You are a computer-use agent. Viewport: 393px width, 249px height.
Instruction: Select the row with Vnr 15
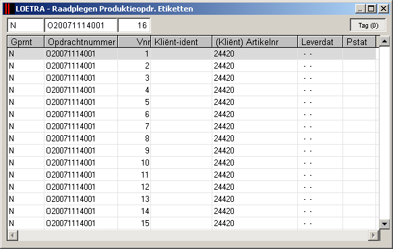tap(191, 223)
